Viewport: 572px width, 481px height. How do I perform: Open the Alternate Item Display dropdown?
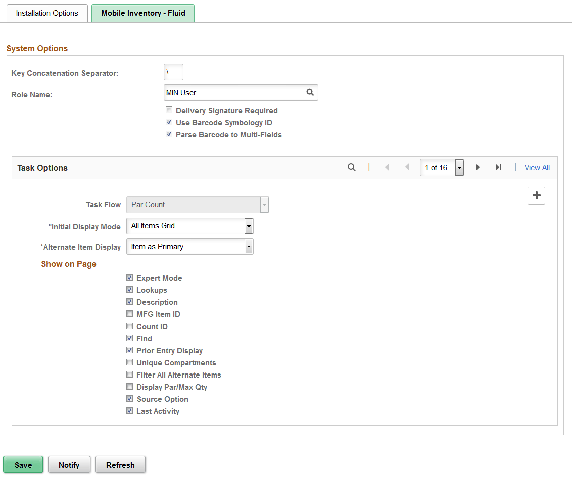(x=248, y=246)
